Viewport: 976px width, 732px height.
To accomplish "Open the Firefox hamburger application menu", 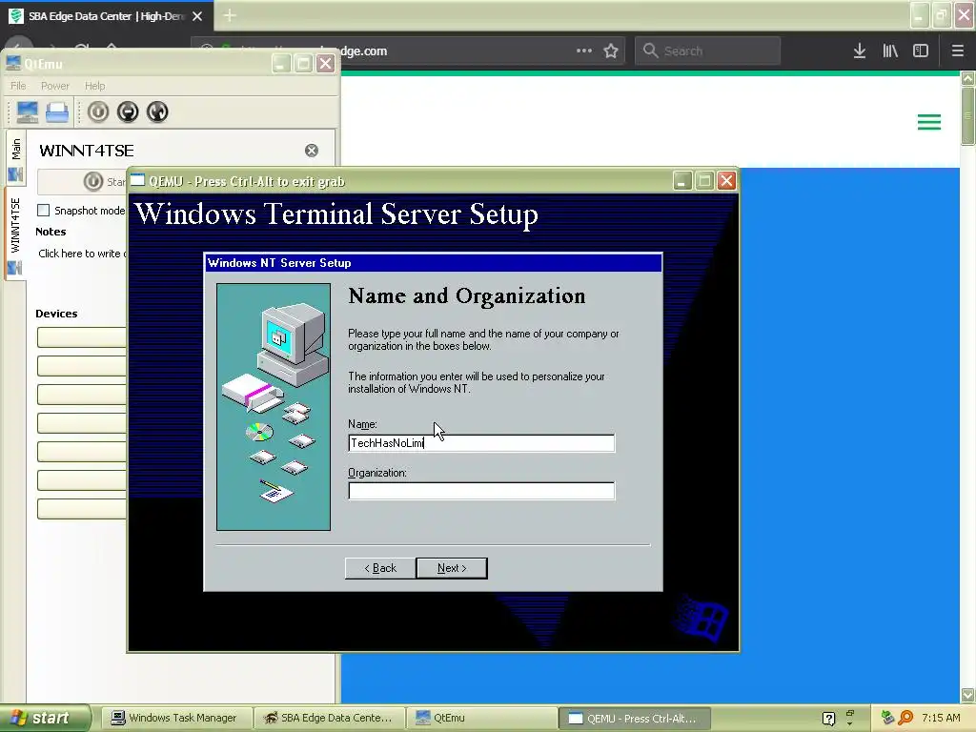I will click(x=958, y=51).
